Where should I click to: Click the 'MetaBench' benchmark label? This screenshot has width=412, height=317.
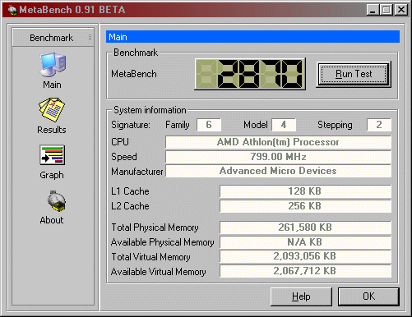point(134,74)
